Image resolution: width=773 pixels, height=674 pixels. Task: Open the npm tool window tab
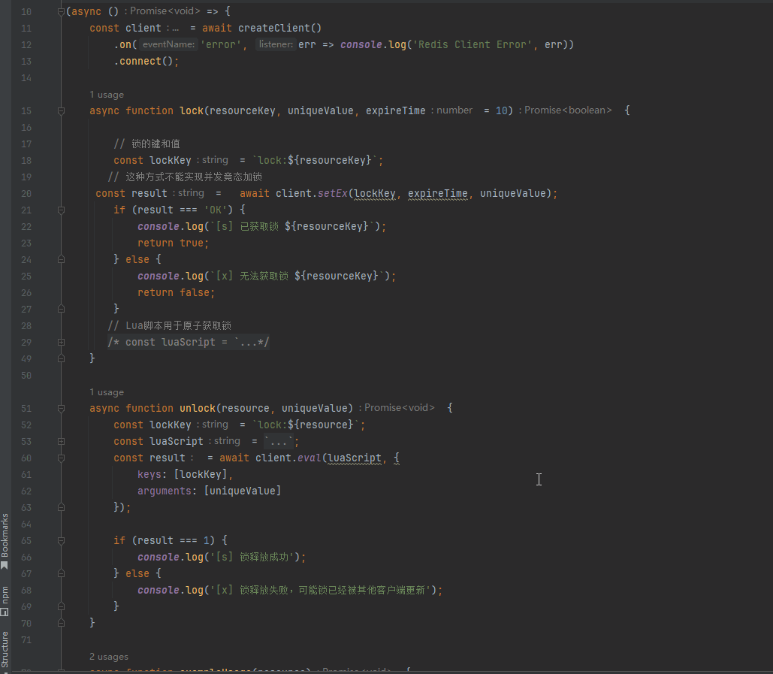tap(5, 600)
